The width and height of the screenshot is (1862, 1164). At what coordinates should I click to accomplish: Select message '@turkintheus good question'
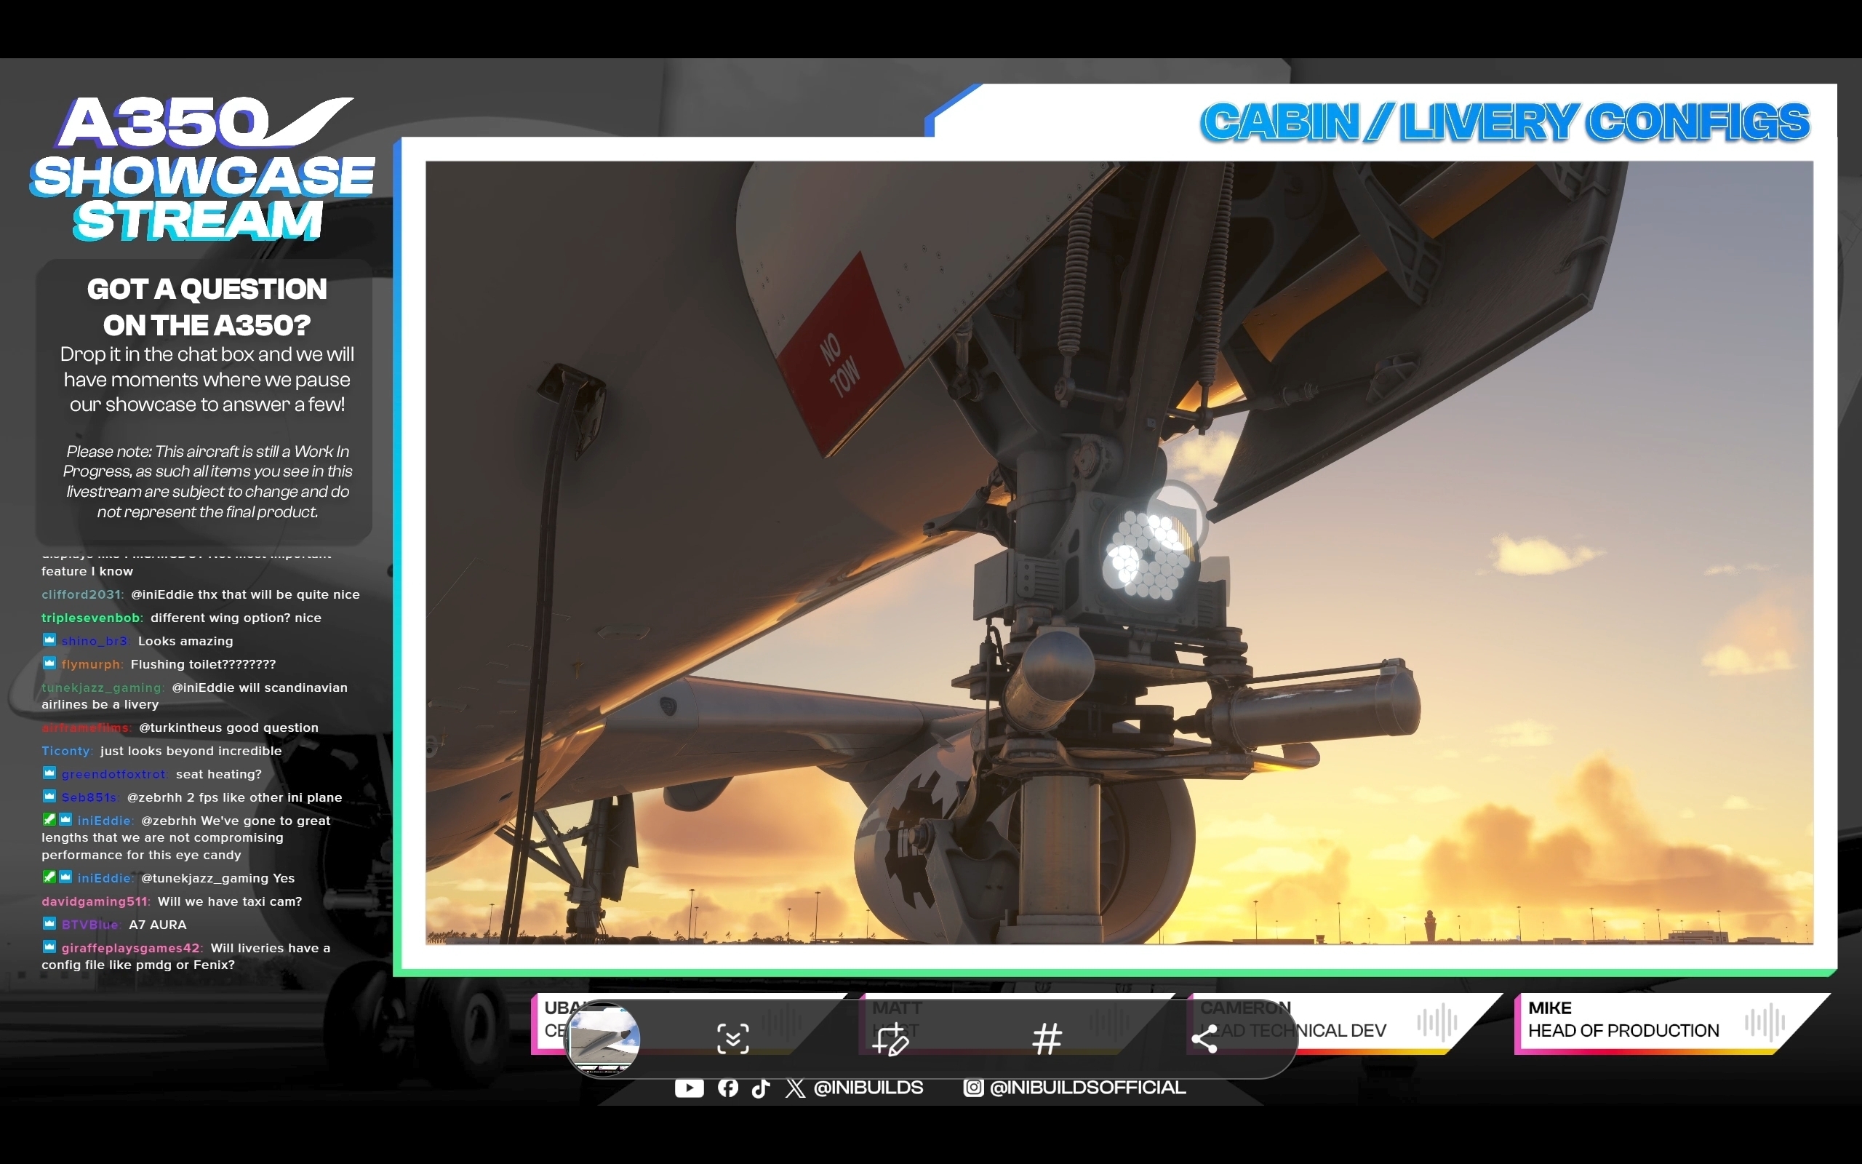228,727
